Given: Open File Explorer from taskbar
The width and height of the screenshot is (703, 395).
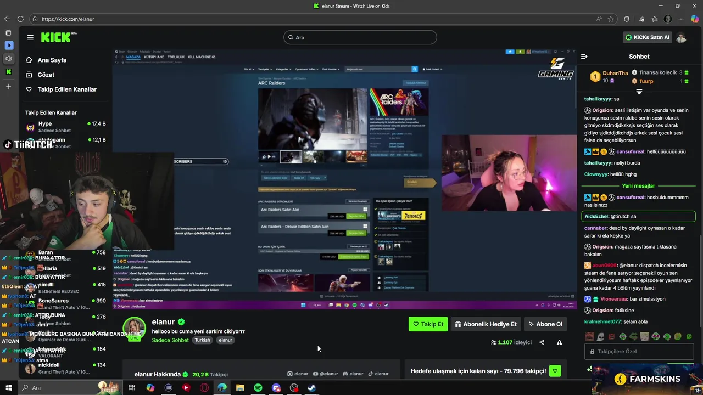Looking at the screenshot, I should pos(240,388).
